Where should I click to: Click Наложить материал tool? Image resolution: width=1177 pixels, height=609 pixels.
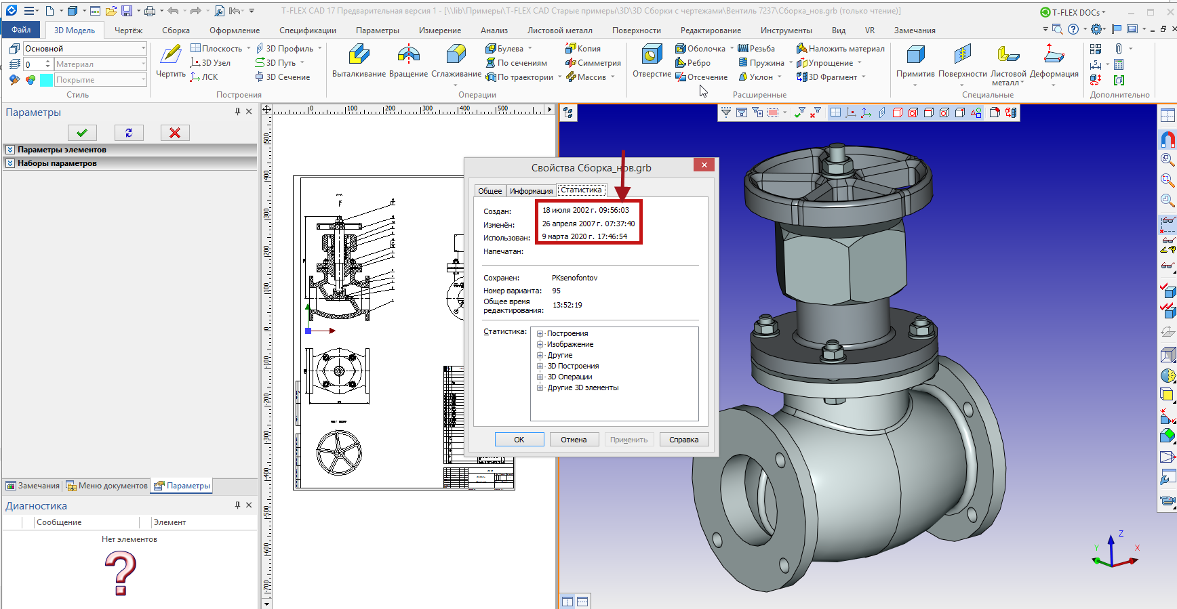pyautogui.click(x=841, y=49)
